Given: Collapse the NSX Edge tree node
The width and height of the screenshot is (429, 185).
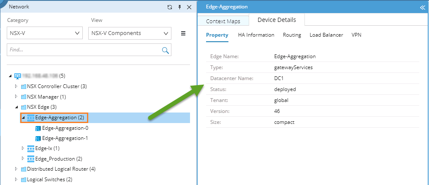Looking at the screenshot, I should [x=16, y=107].
